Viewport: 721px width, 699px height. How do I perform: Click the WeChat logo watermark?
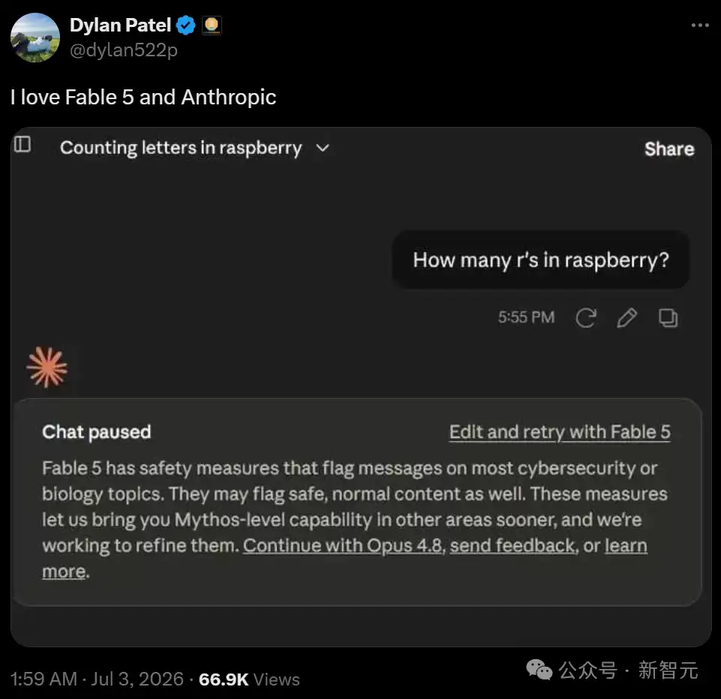click(x=539, y=670)
